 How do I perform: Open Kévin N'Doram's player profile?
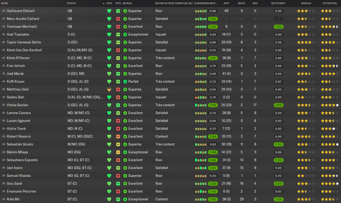[18, 58]
